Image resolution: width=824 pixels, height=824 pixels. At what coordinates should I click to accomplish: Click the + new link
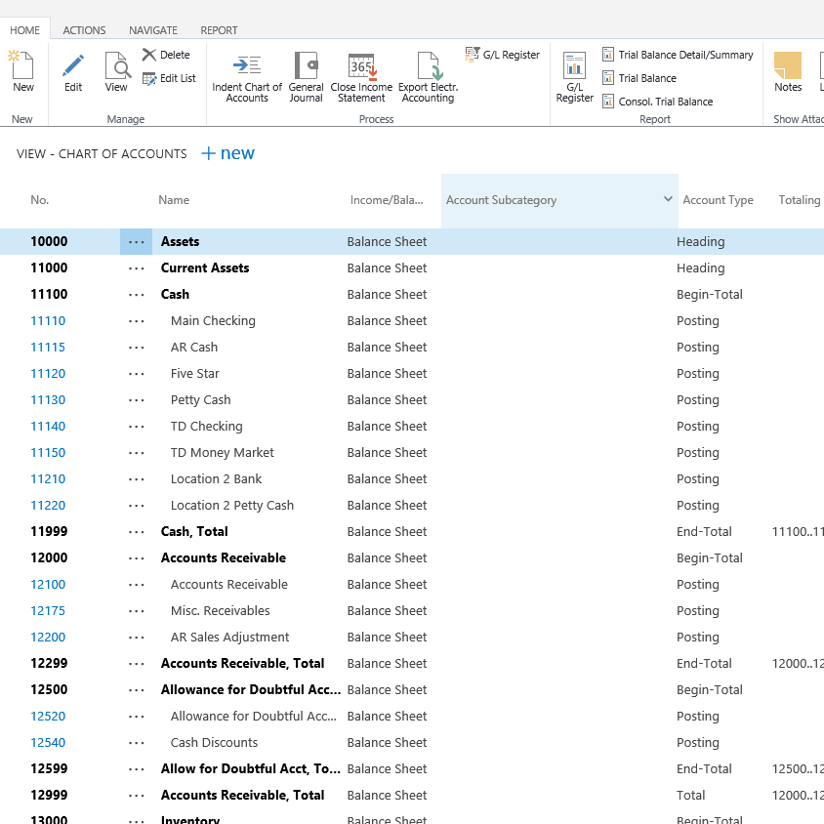(x=227, y=153)
